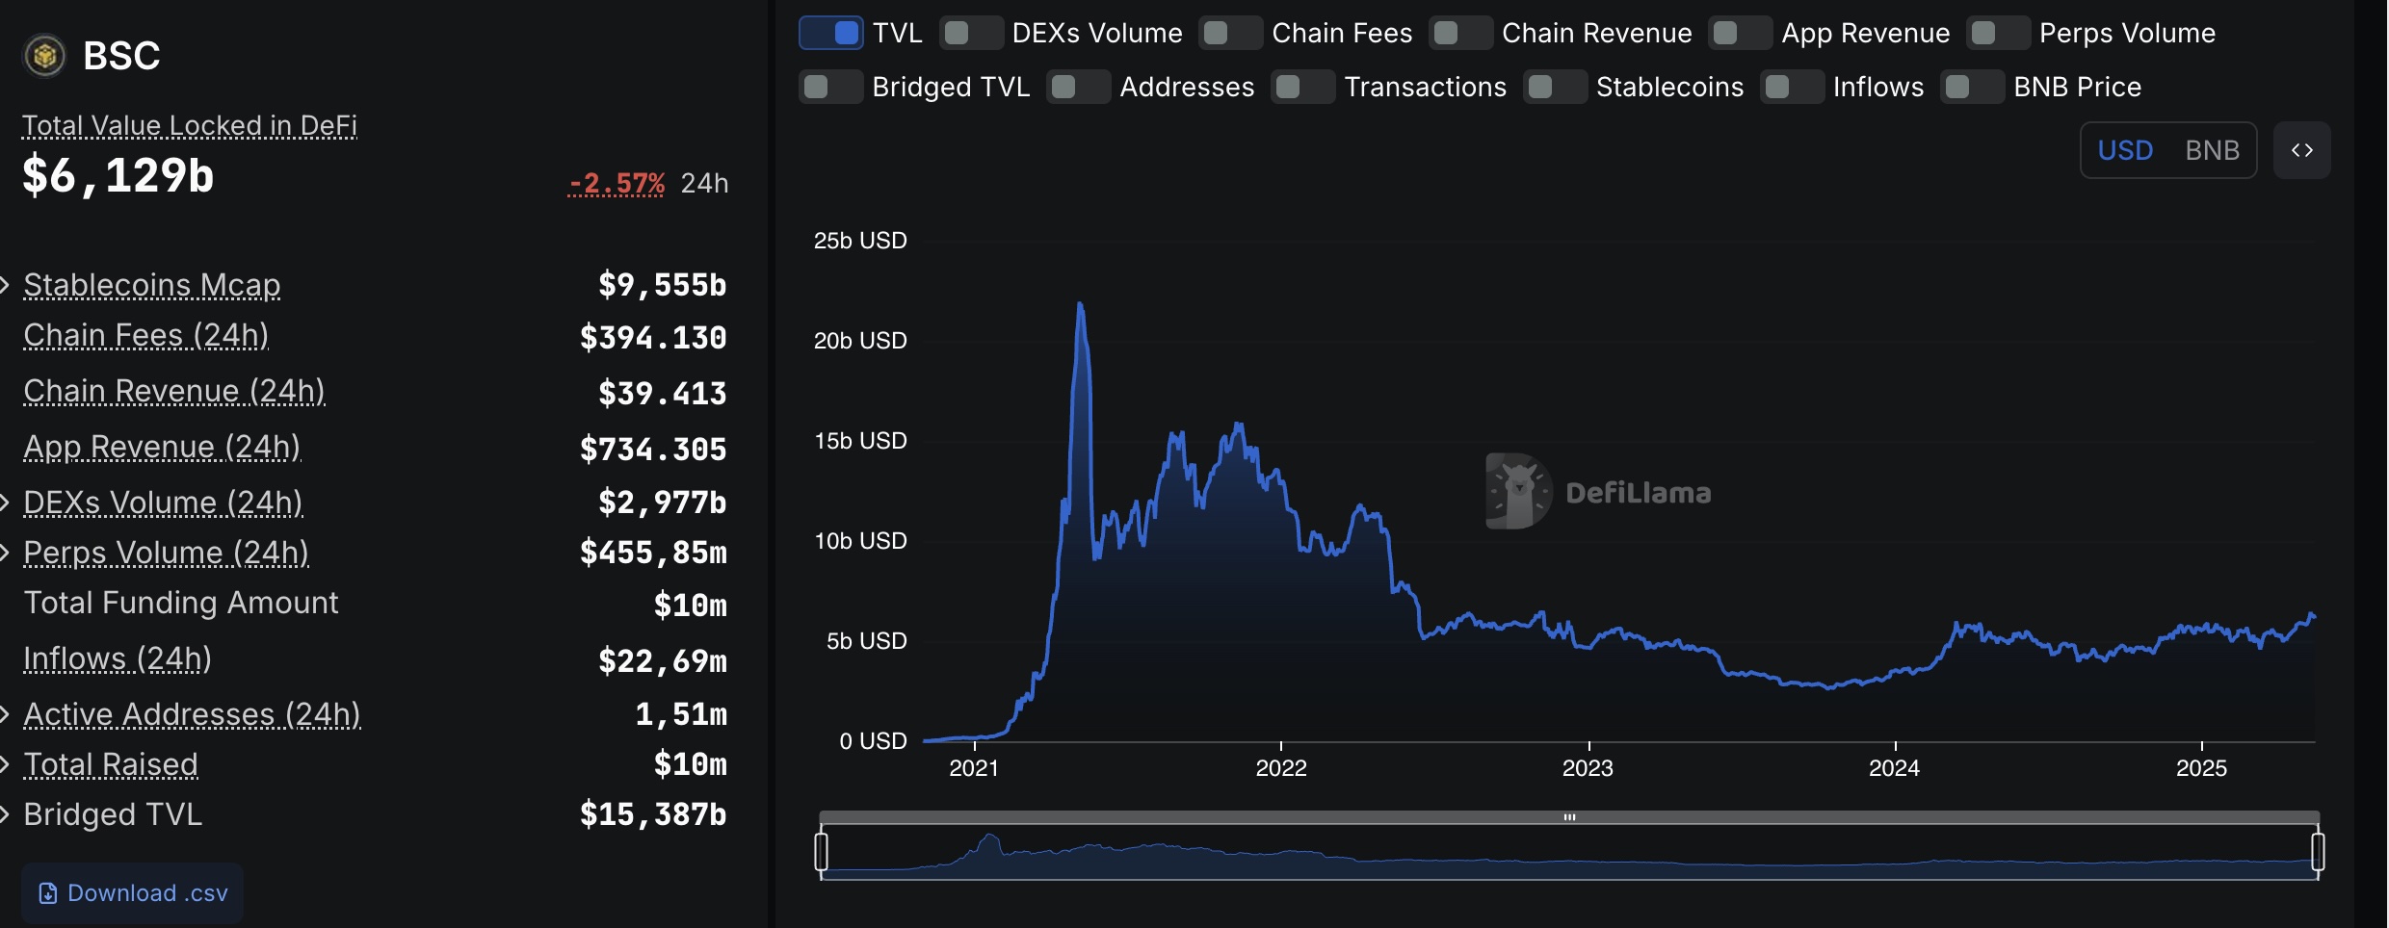Click the Chain Fees (24h) label
Screen dimensions: 2389x928
pyautogui.click(x=145, y=335)
